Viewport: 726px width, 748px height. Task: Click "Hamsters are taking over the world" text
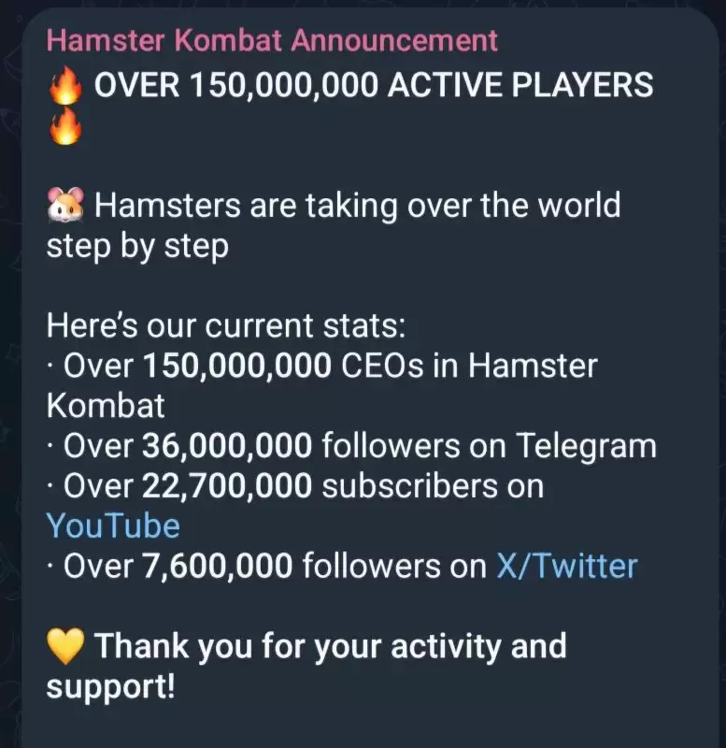tap(358, 206)
